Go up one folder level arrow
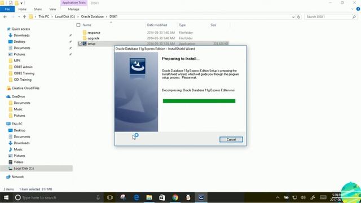 24,17
